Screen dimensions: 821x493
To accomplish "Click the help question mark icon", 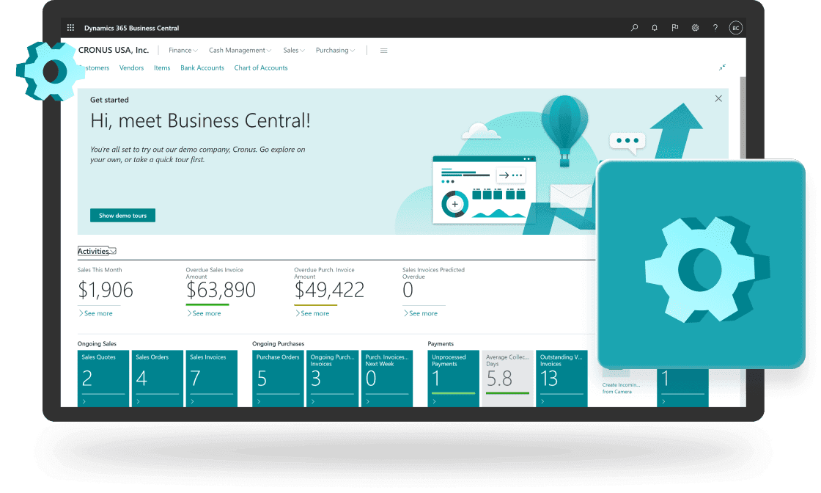I will pyautogui.click(x=715, y=28).
